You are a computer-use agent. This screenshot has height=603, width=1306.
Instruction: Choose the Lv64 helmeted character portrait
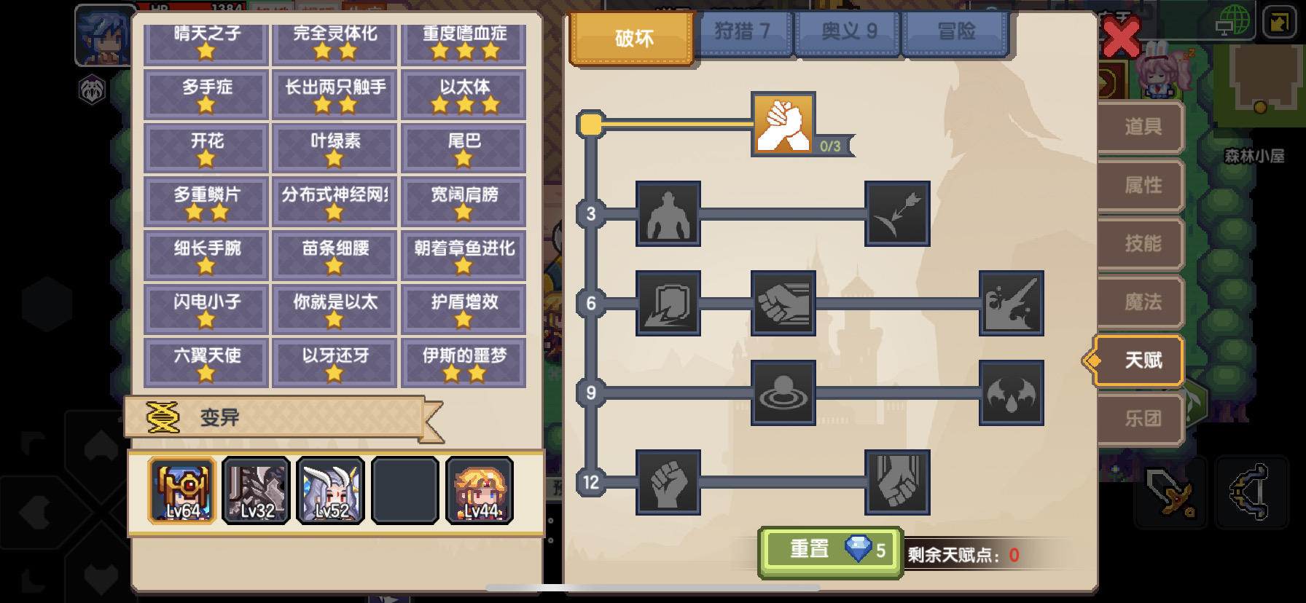(x=182, y=491)
